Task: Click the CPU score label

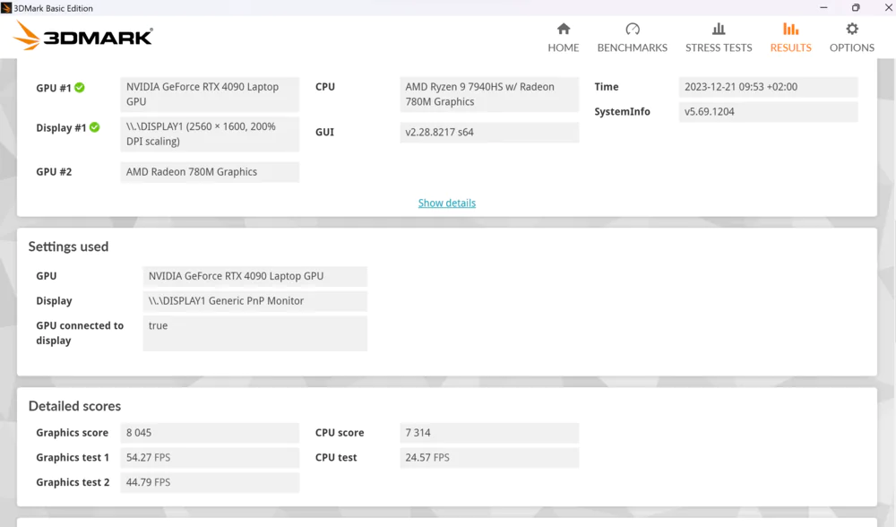Action: [x=340, y=433]
